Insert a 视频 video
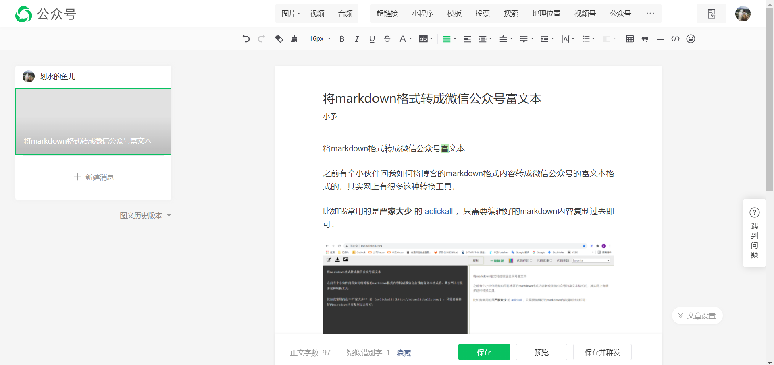The image size is (774, 365). click(x=317, y=14)
